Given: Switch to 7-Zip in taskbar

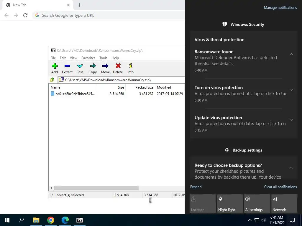Looking at the screenshot, I should pyautogui.click(x=80, y=220).
